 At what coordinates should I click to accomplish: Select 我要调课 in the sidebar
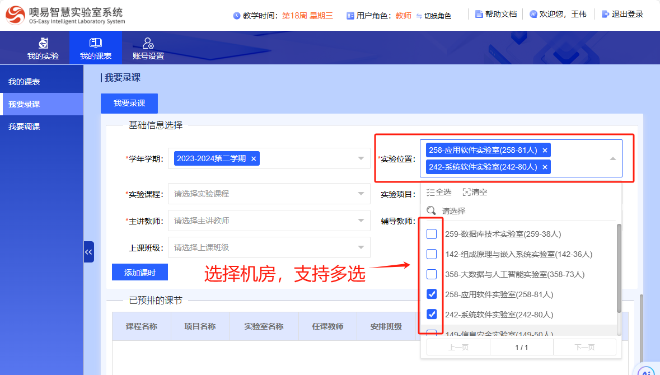click(x=24, y=127)
